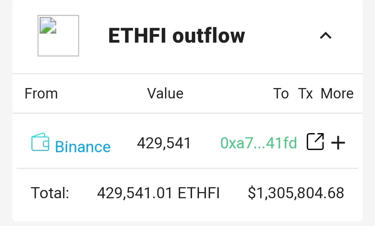This screenshot has height=226, width=375.
Task: Select the 429,541 value in the Binance row
Action: 164,142
